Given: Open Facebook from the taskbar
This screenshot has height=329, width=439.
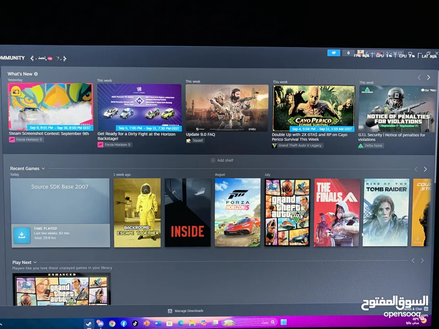Looking at the screenshot, I should pos(124,324).
